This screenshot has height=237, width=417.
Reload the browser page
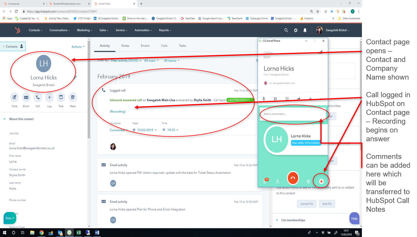point(16,11)
